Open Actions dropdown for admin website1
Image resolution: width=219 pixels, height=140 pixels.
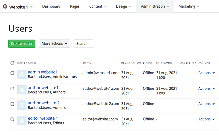pos(206,73)
